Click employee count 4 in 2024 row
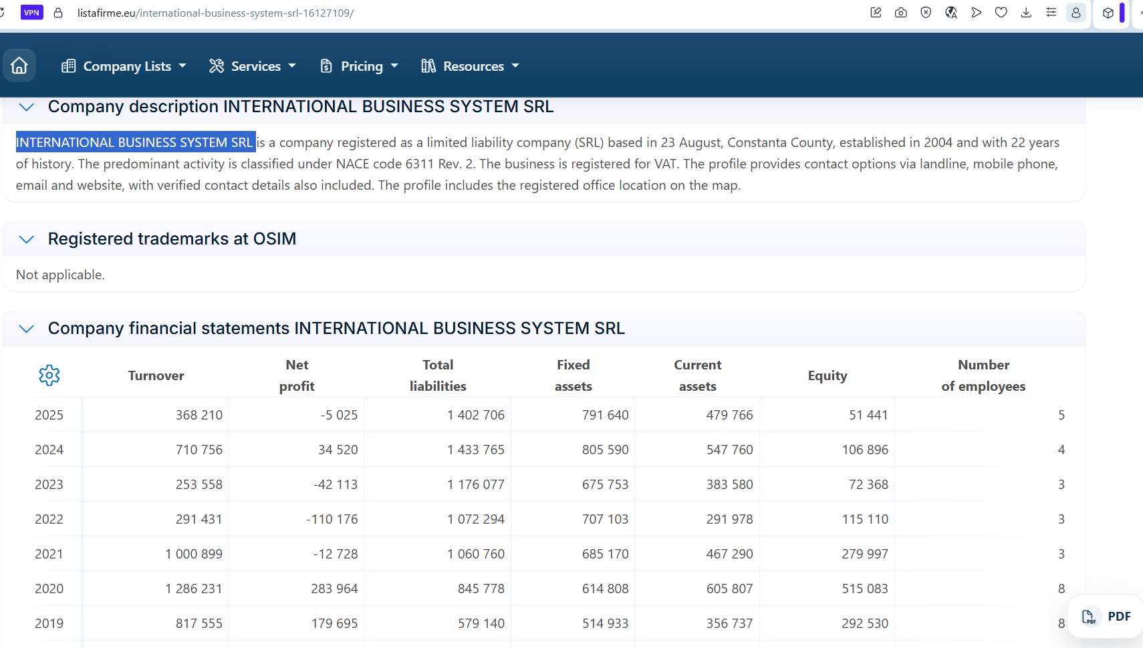1143x648 pixels. coord(1061,450)
